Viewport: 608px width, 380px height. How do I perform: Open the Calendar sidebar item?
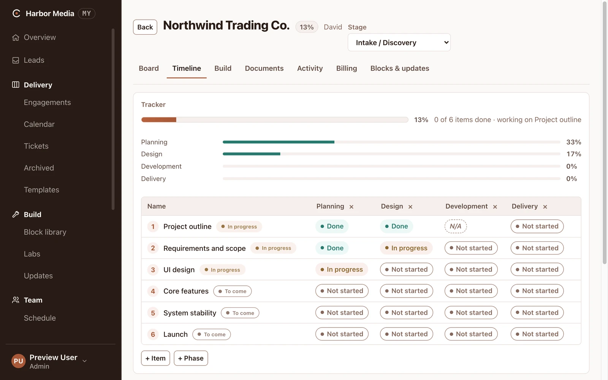tap(39, 124)
